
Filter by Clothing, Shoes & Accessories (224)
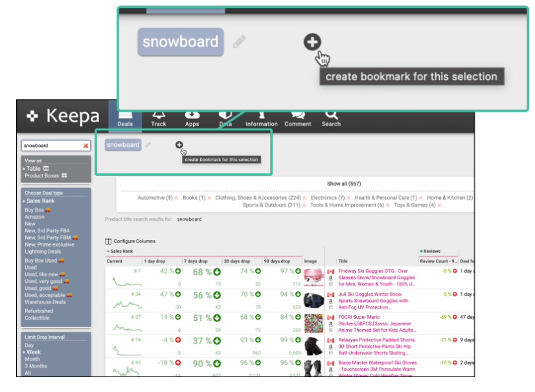tap(258, 198)
